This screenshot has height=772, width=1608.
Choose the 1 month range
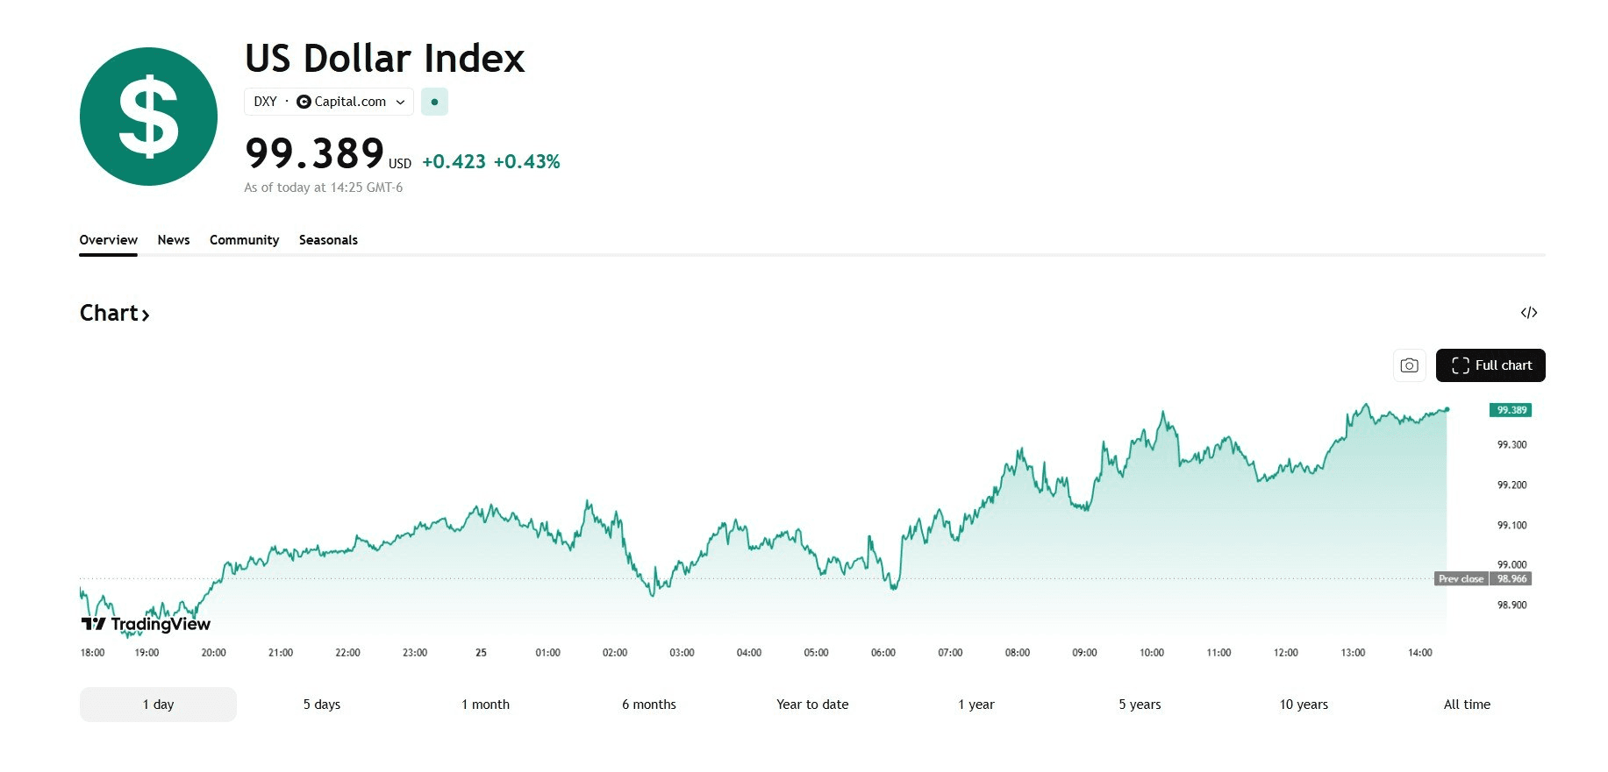click(485, 705)
